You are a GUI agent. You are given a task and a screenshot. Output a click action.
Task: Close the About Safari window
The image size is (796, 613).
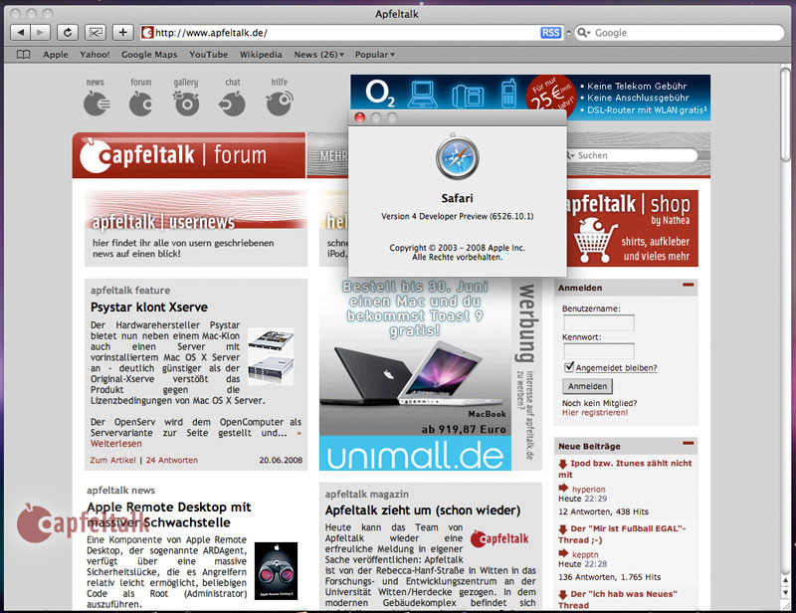(360, 117)
